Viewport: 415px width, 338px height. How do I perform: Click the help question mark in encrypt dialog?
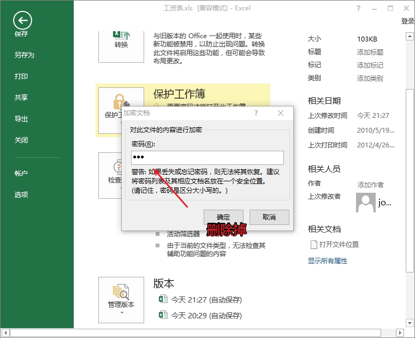coord(256,113)
